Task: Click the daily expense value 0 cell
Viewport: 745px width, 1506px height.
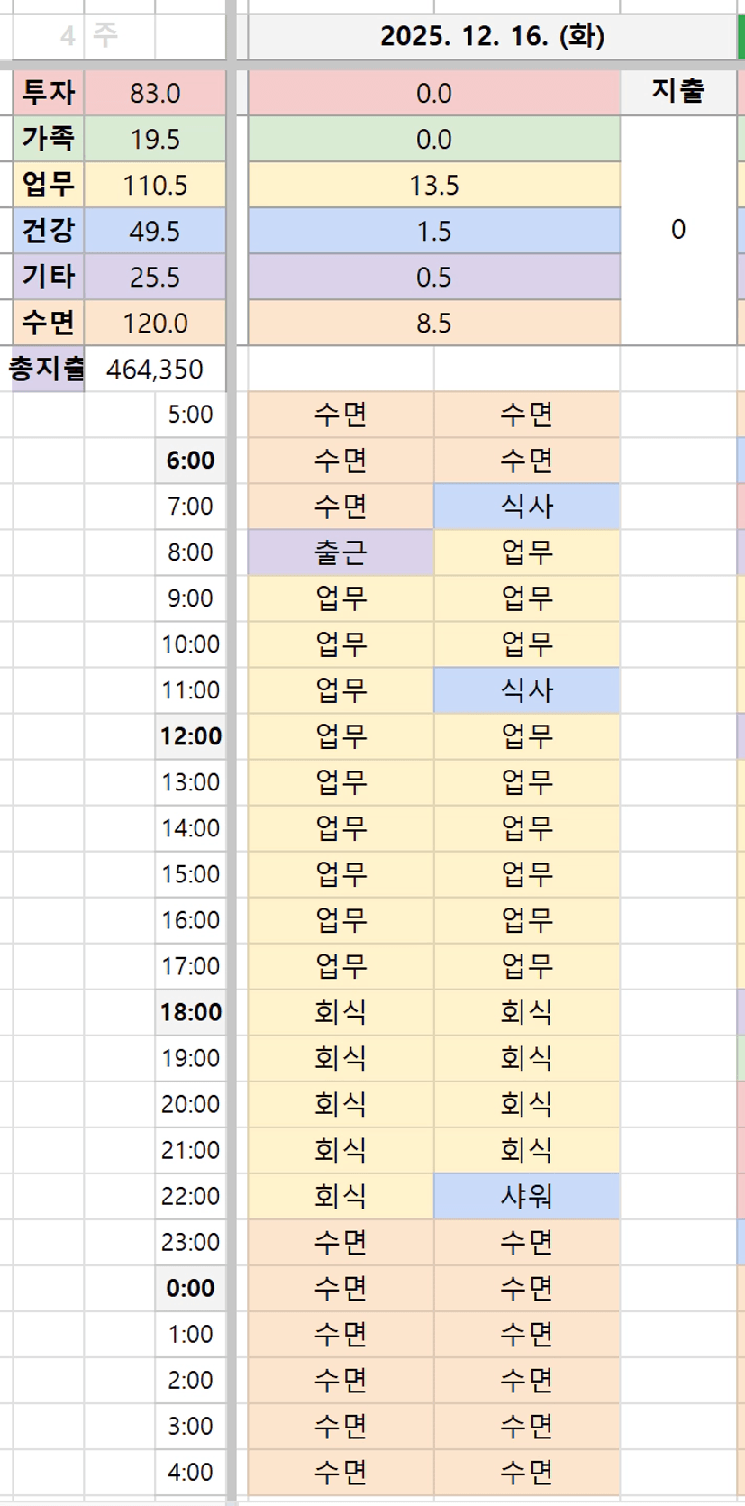Action: [x=677, y=230]
